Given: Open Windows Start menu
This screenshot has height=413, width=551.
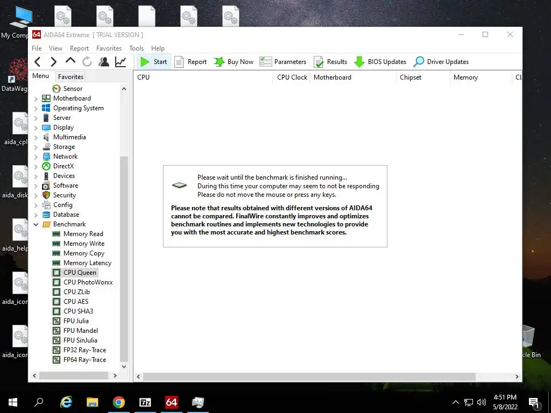Looking at the screenshot, I should tap(13, 402).
